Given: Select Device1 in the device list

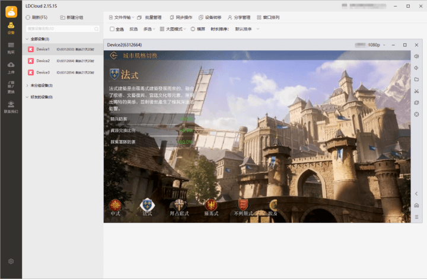Looking at the screenshot, I should coord(63,49).
